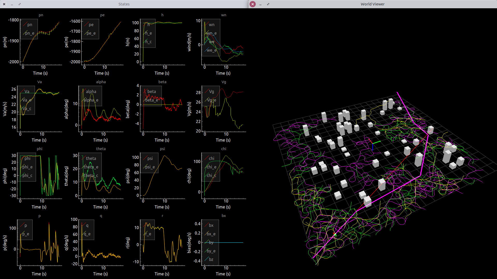This screenshot has height=279, width=497.
Task: Click the States window title bar
Action: [124, 4]
